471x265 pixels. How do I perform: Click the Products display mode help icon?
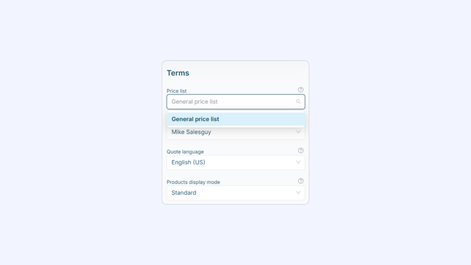click(x=300, y=181)
